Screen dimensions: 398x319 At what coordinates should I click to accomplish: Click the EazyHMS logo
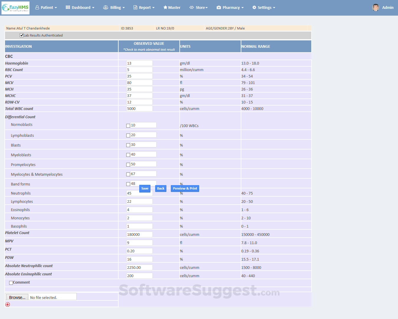tap(15, 8)
